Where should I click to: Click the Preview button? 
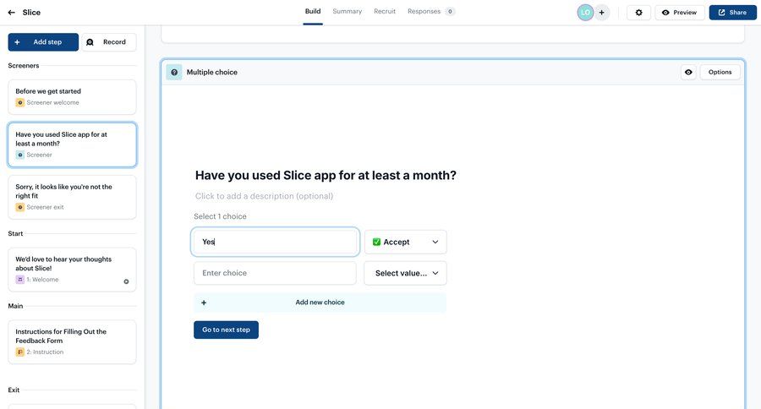click(680, 13)
